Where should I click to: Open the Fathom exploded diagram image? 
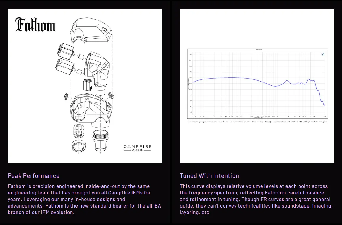[x=85, y=86]
